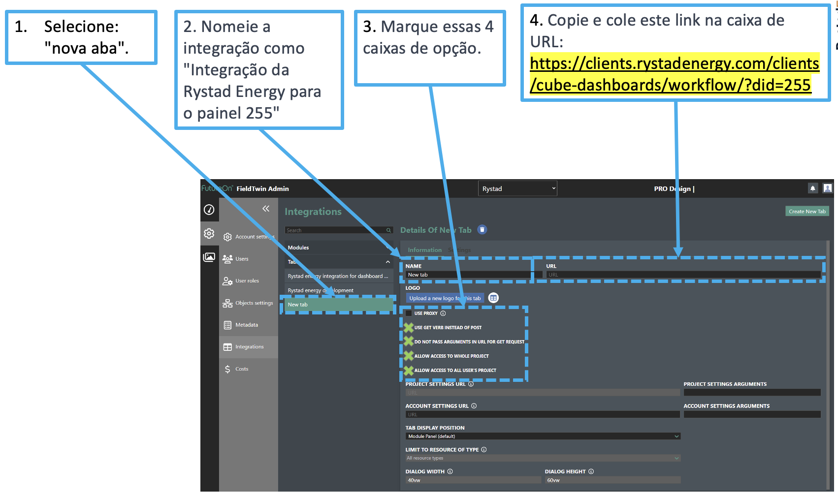Delete the tab using the trash icon

483,229
